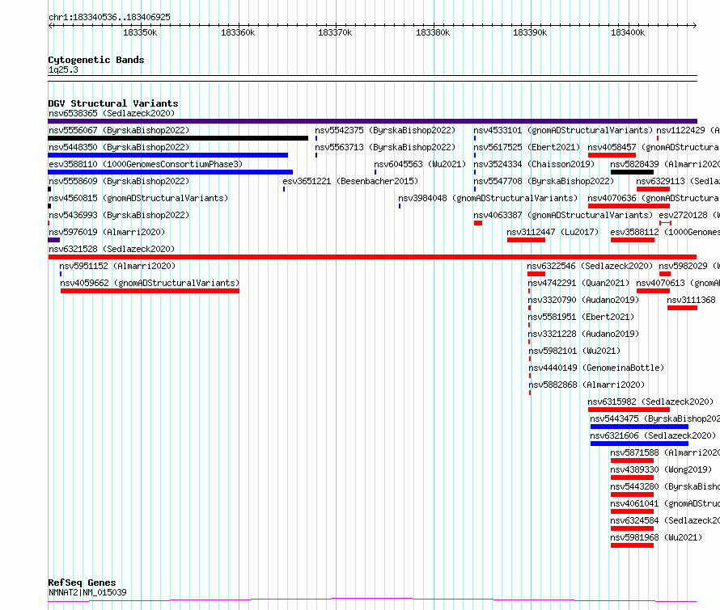Click the nsv6538365 (Sedlazeck2020) variant label
This screenshot has height=610, width=720.
click(x=112, y=113)
